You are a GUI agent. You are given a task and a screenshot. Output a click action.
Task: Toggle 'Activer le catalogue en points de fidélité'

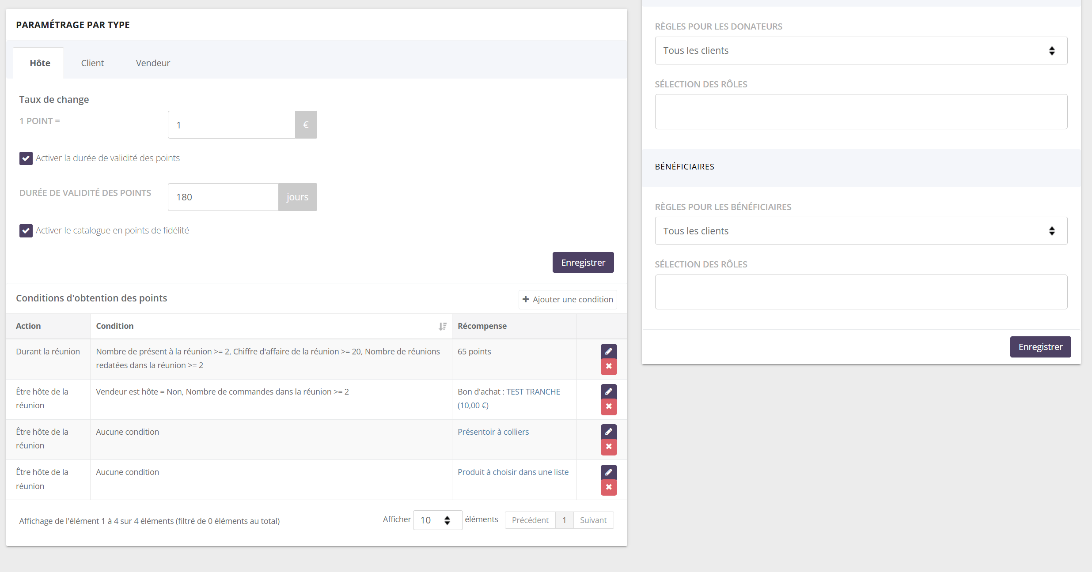coord(26,230)
